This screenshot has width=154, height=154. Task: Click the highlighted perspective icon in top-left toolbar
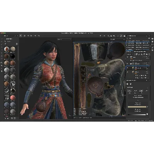click(21, 36)
